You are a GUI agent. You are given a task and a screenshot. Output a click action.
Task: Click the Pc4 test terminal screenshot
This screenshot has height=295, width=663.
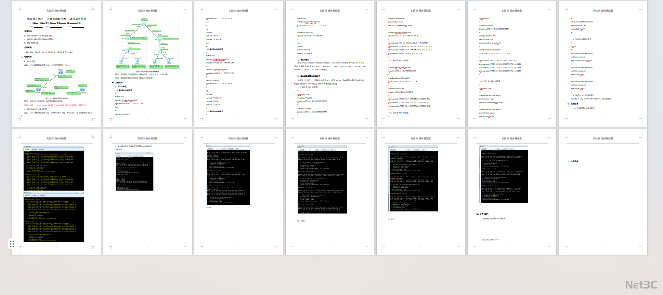(x=413, y=178)
